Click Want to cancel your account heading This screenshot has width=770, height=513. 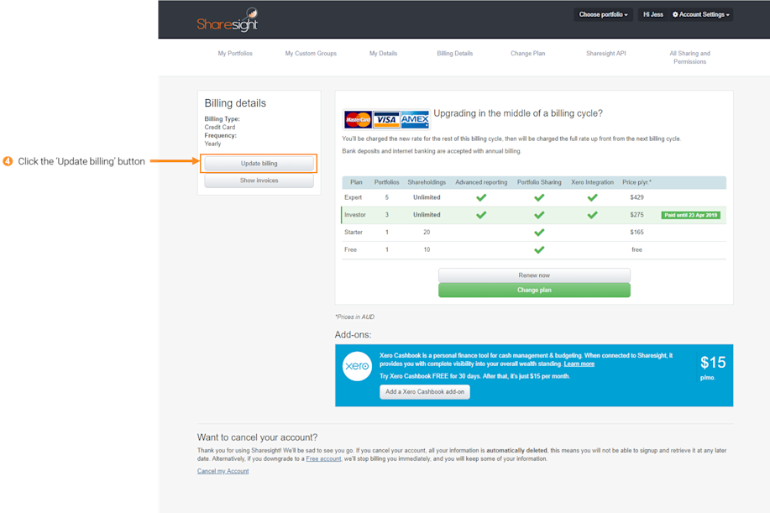point(257,437)
